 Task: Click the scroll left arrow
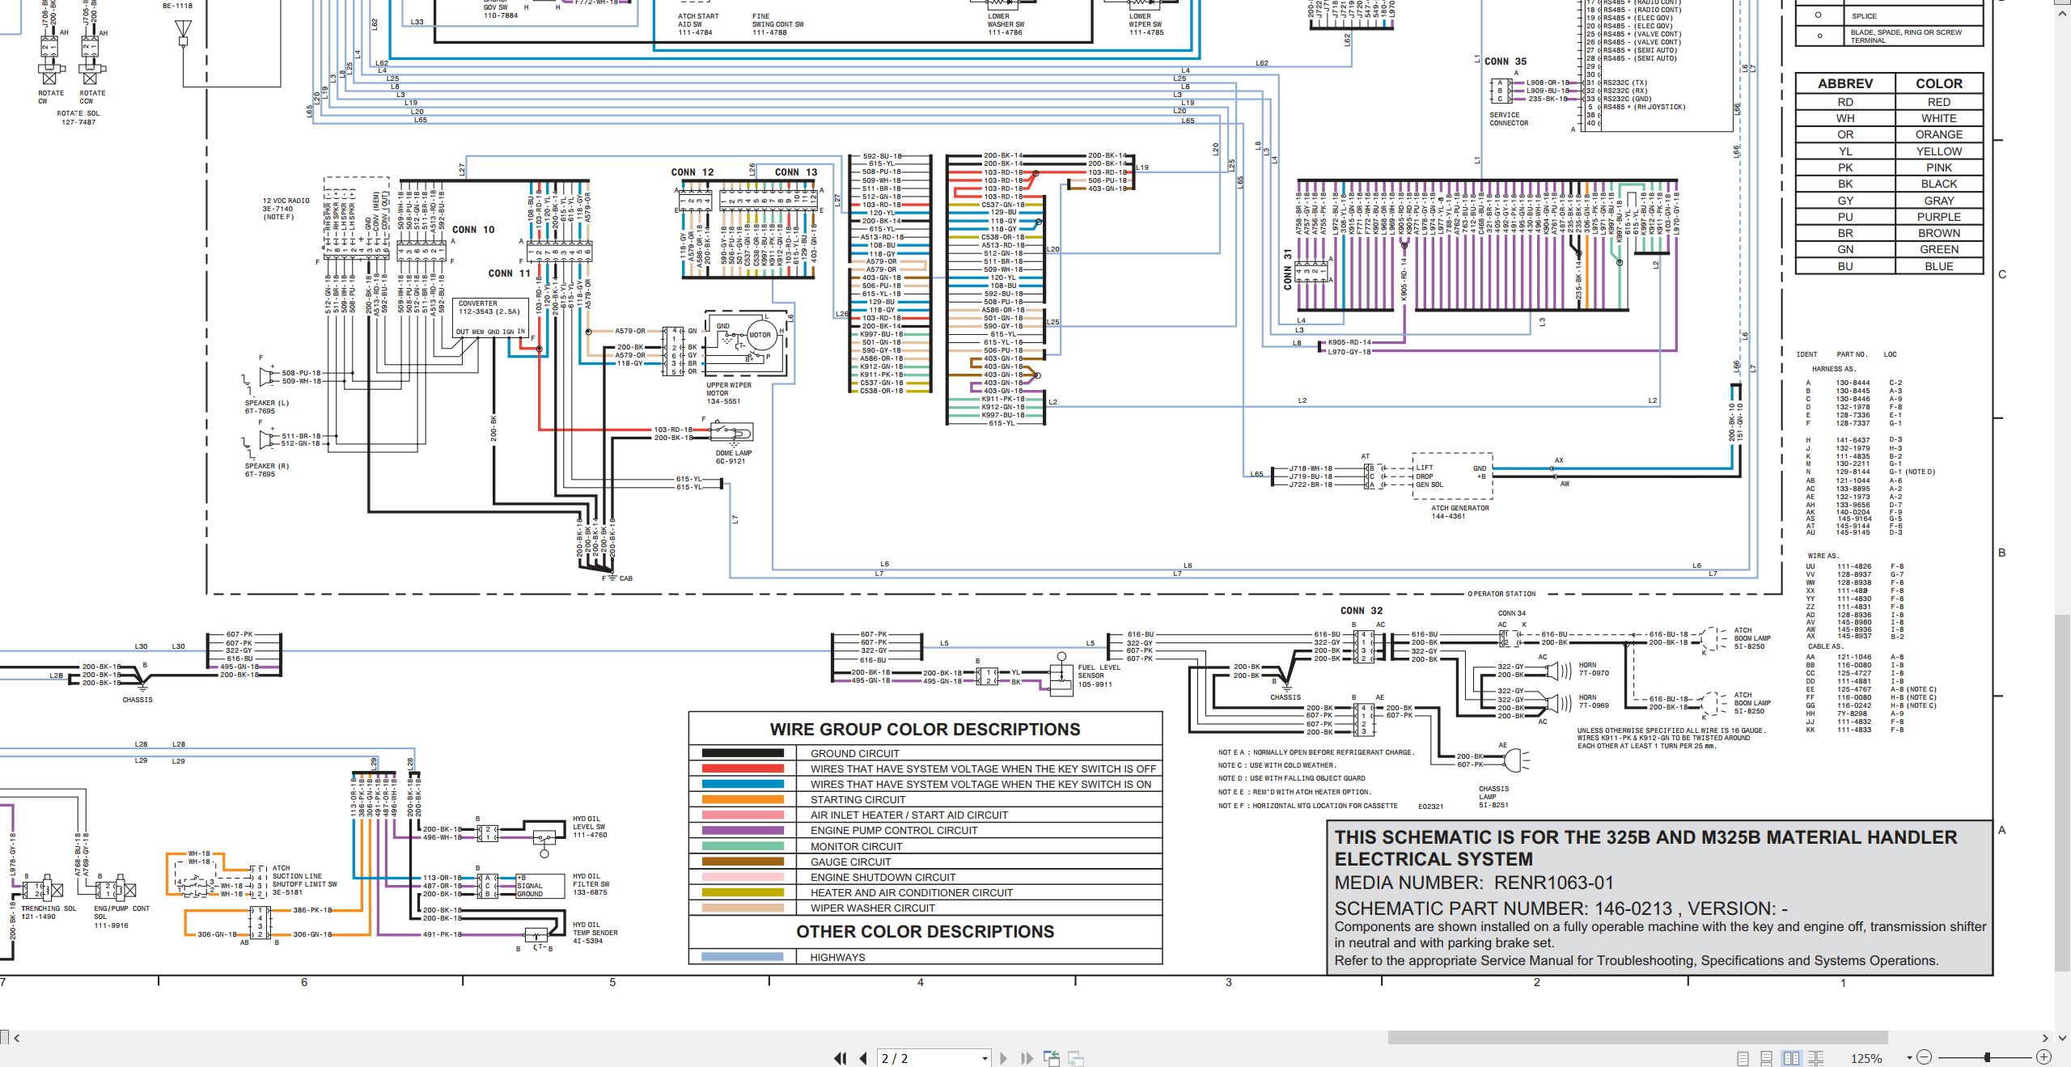click(x=16, y=1038)
